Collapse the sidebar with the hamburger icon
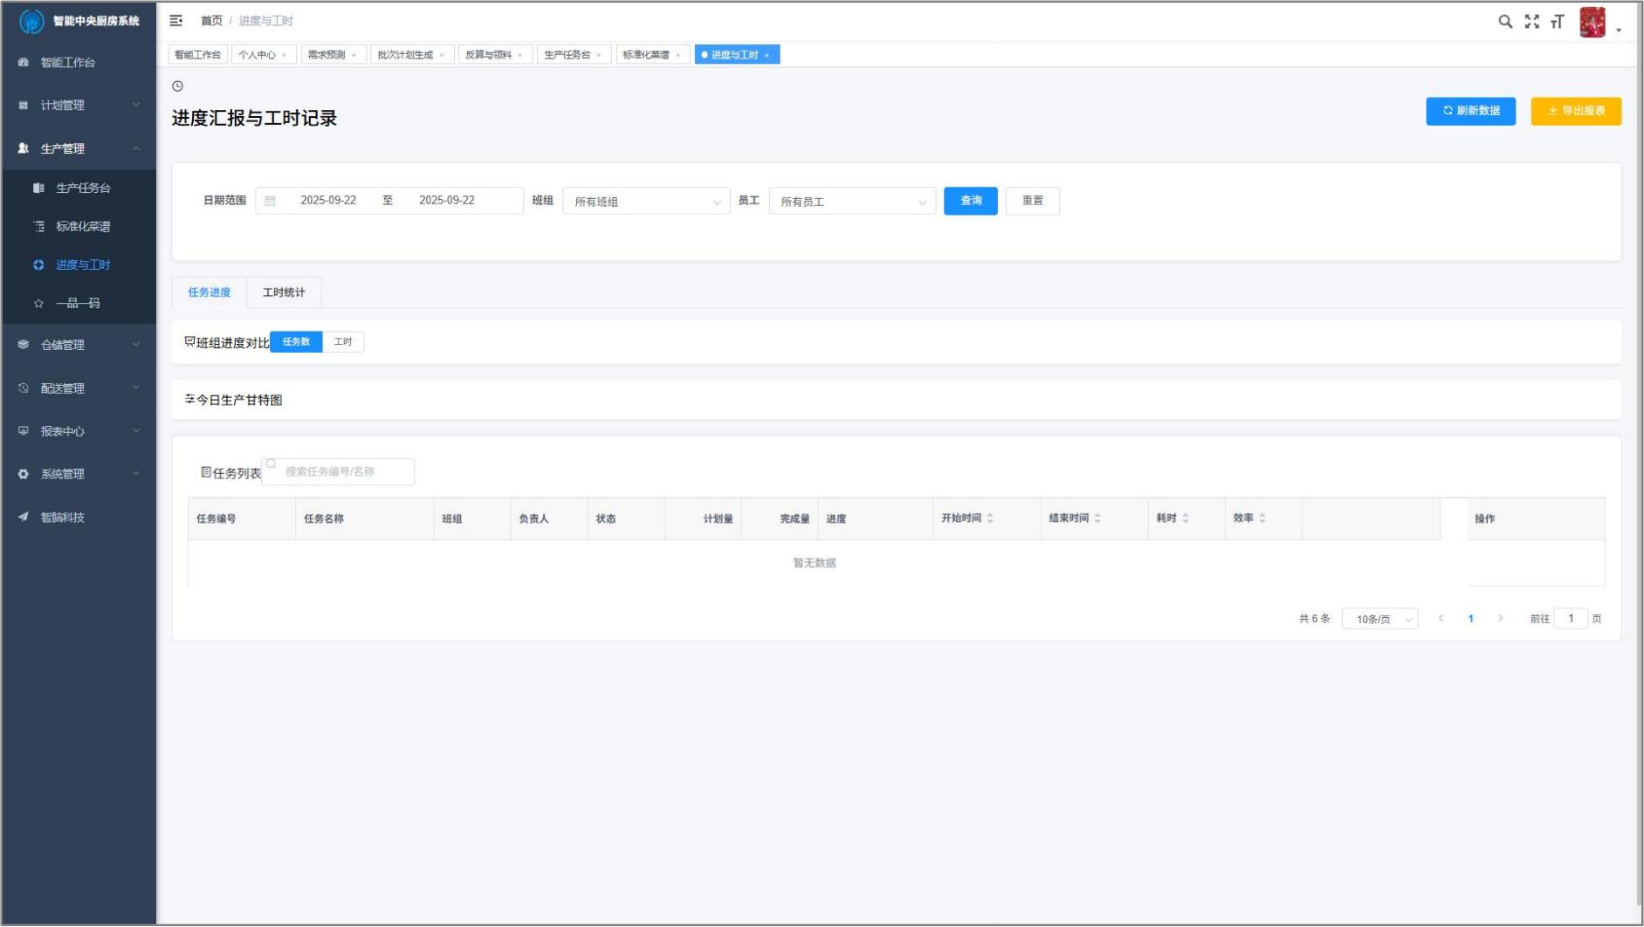Screen dimensions: 1644x927 click(175, 21)
